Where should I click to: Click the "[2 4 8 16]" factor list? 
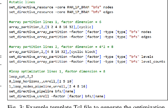[x=78, y=86]
